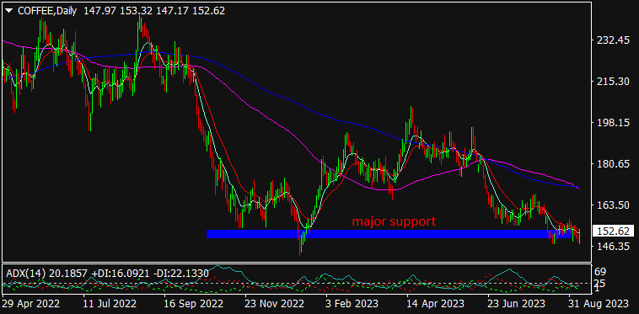This screenshot has height=314, width=639.
Task: Click the -DI:22.1330 indicator value
Action: [x=181, y=274]
